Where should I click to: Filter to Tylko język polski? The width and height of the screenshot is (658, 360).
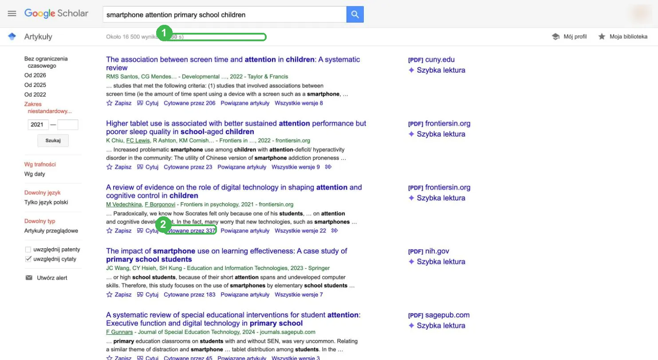click(46, 203)
